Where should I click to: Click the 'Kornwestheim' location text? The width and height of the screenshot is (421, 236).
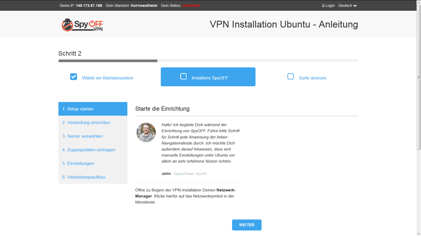(x=144, y=6)
